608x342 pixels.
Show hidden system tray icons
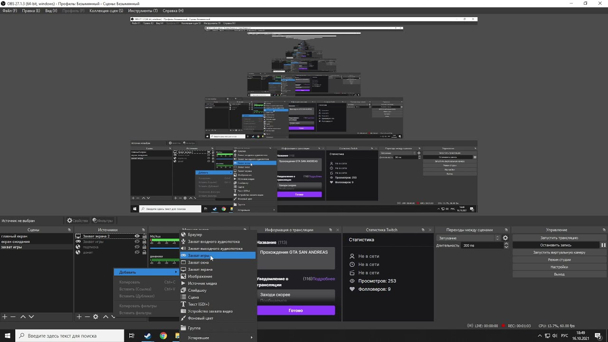pos(540,336)
